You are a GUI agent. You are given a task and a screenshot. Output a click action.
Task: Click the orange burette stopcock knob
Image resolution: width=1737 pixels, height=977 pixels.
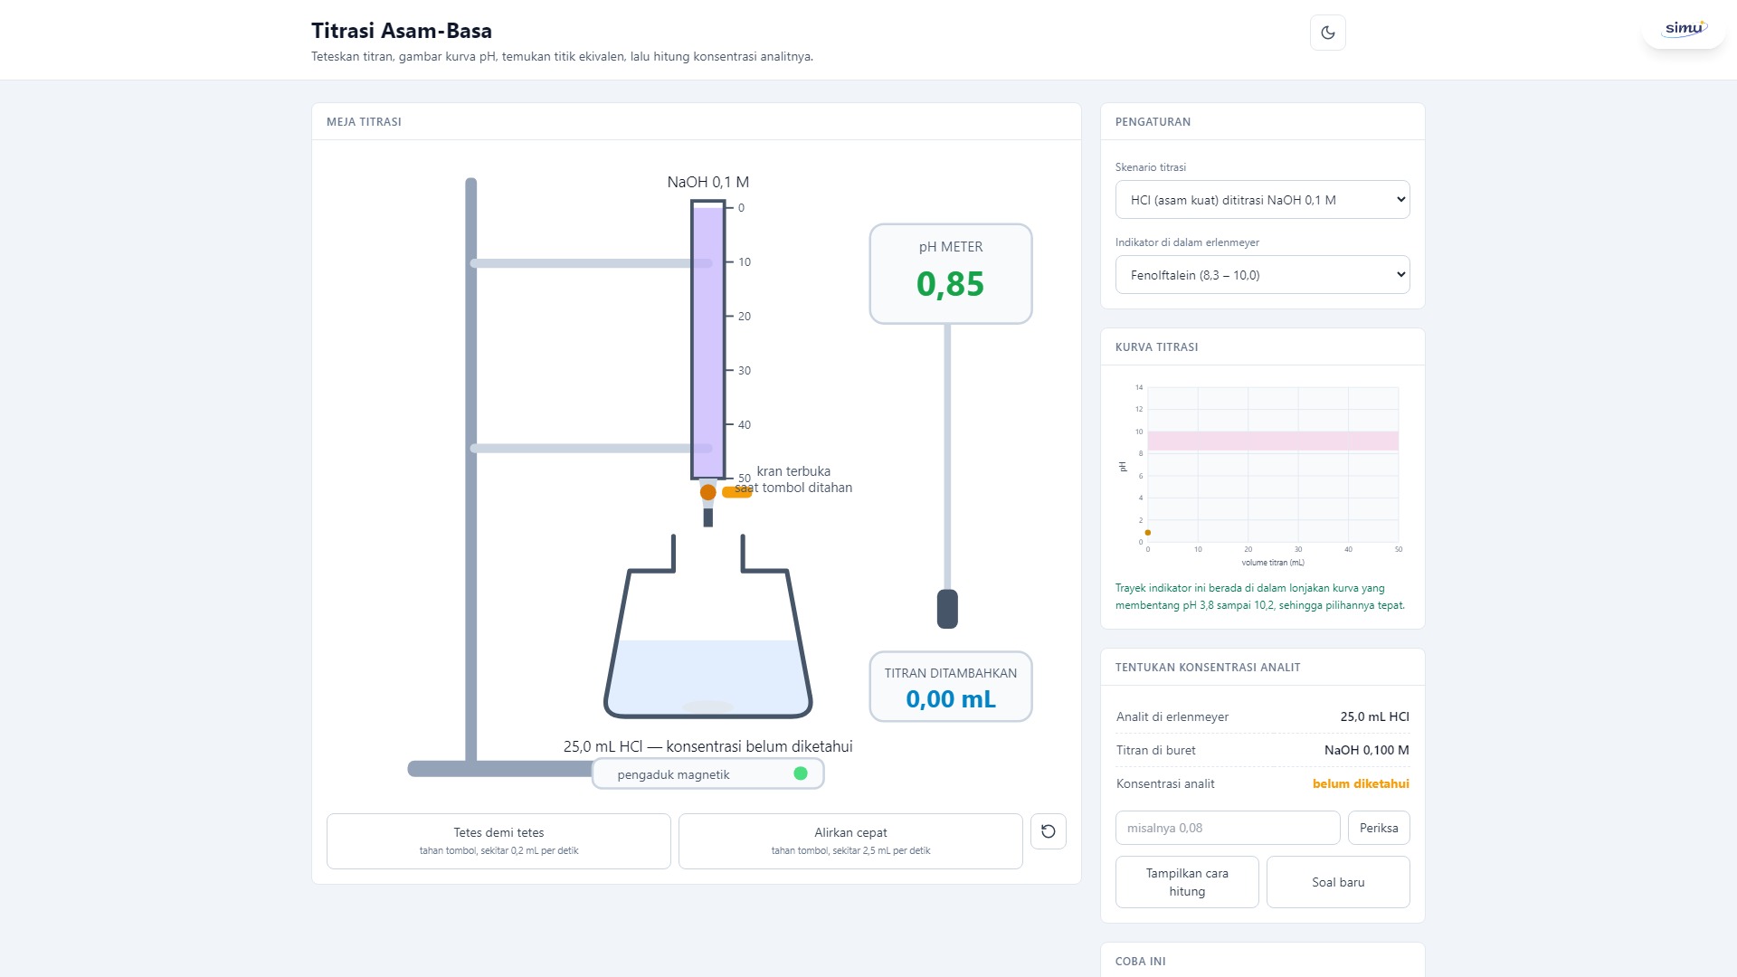[707, 492]
